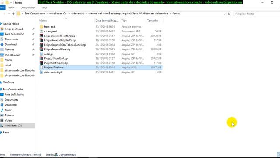Navigate to Este Computador breadcrumb

(x=35, y=14)
